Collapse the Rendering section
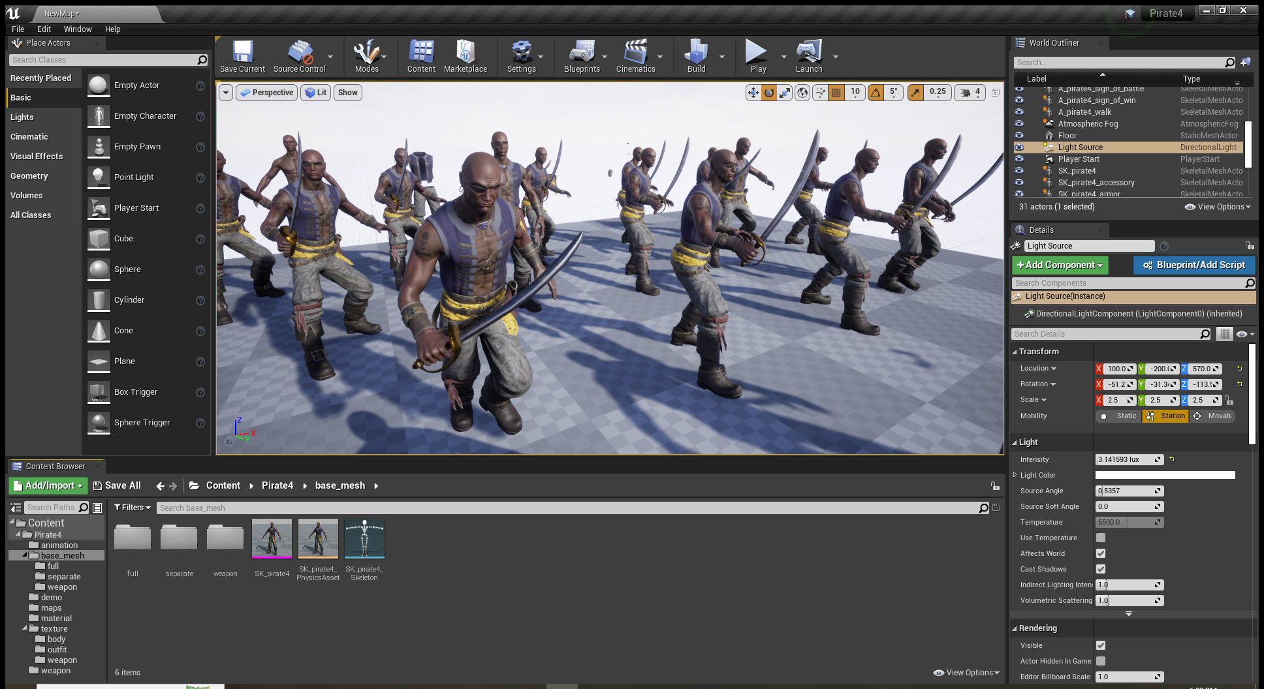This screenshot has width=1264, height=689. pyautogui.click(x=1015, y=628)
